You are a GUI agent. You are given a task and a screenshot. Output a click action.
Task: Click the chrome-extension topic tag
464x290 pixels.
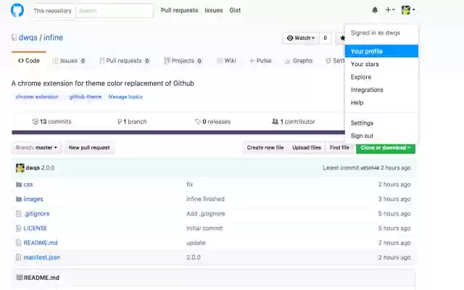[x=37, y=96]
